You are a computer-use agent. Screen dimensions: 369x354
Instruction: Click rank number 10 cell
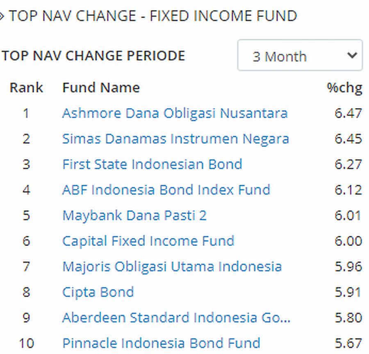point(26,343)
